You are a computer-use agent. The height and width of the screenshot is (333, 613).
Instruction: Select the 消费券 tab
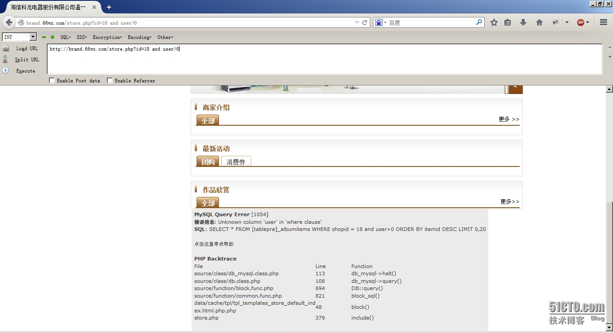pyautogui.click(x=236, y=162)
